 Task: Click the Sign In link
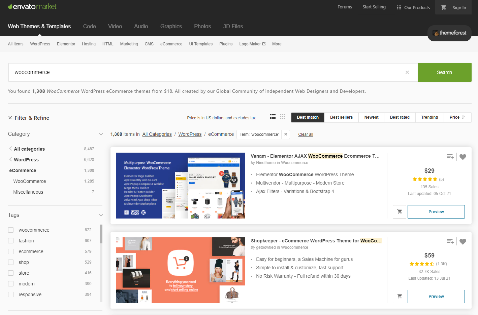459,7
